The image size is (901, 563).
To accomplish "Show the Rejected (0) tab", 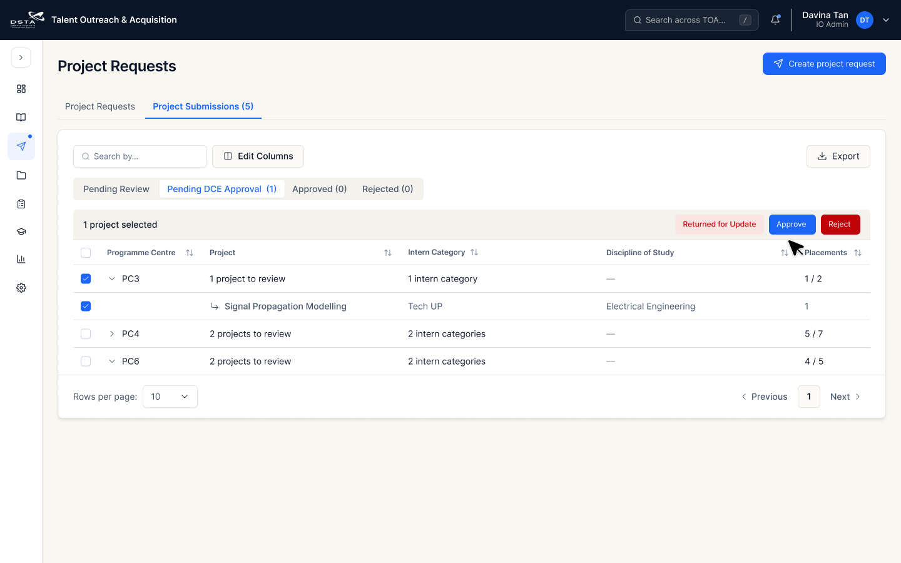I will (x=388, y=189).
